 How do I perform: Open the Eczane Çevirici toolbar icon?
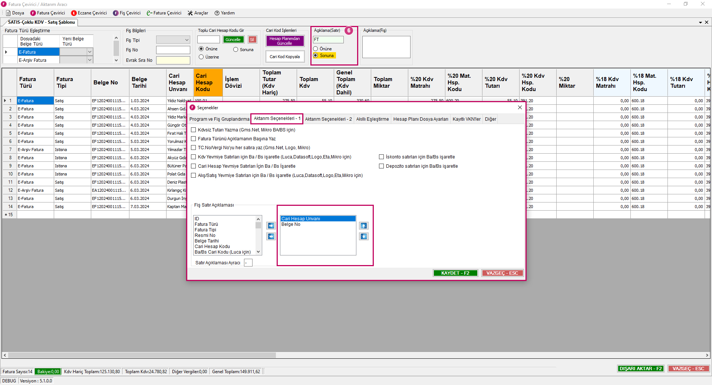tap(74, 13)
